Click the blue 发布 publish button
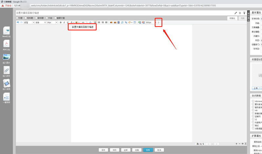 pyautogui.click(x=148, y=150)
